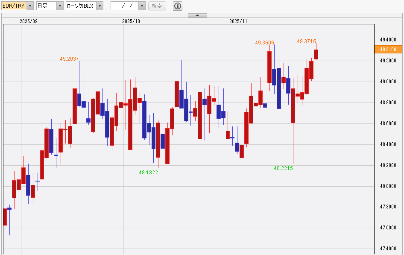Open the chart information icon
Viewport: 404px width, 255px height.
(178, 6)
